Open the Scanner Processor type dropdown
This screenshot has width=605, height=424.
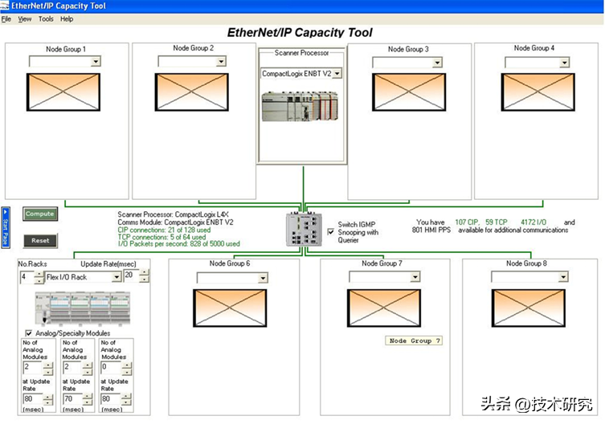pos(337,73)
